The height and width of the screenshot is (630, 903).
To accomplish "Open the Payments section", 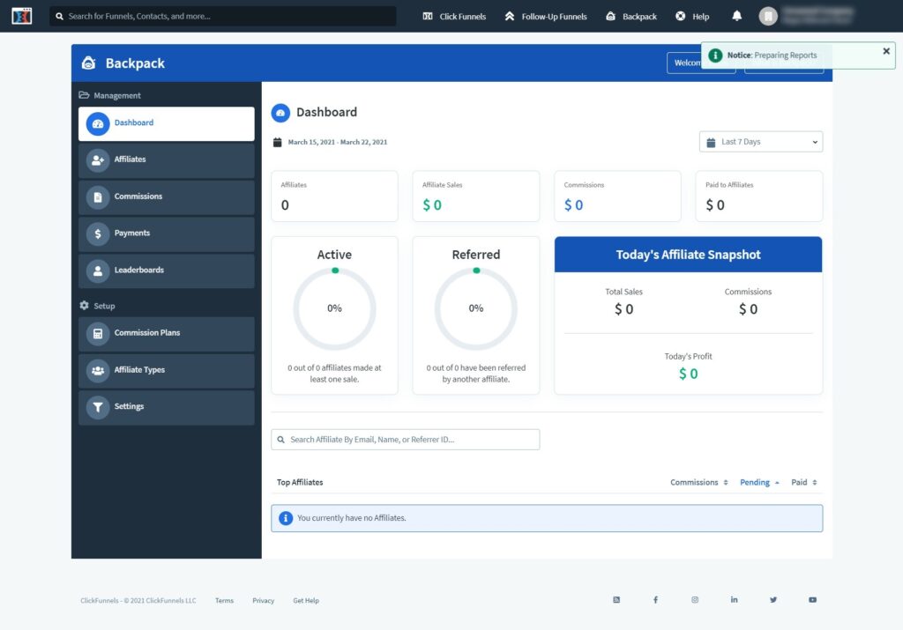I will pos(167,233).
